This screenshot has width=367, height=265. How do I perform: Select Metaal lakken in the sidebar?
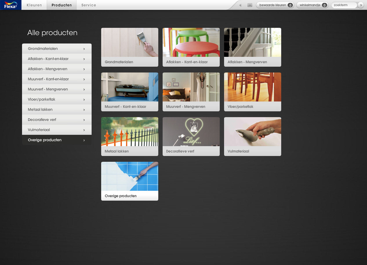point(57,110)
